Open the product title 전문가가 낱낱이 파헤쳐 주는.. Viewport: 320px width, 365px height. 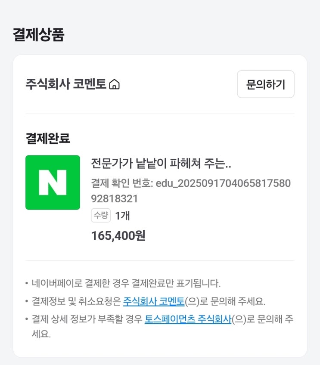161,164
